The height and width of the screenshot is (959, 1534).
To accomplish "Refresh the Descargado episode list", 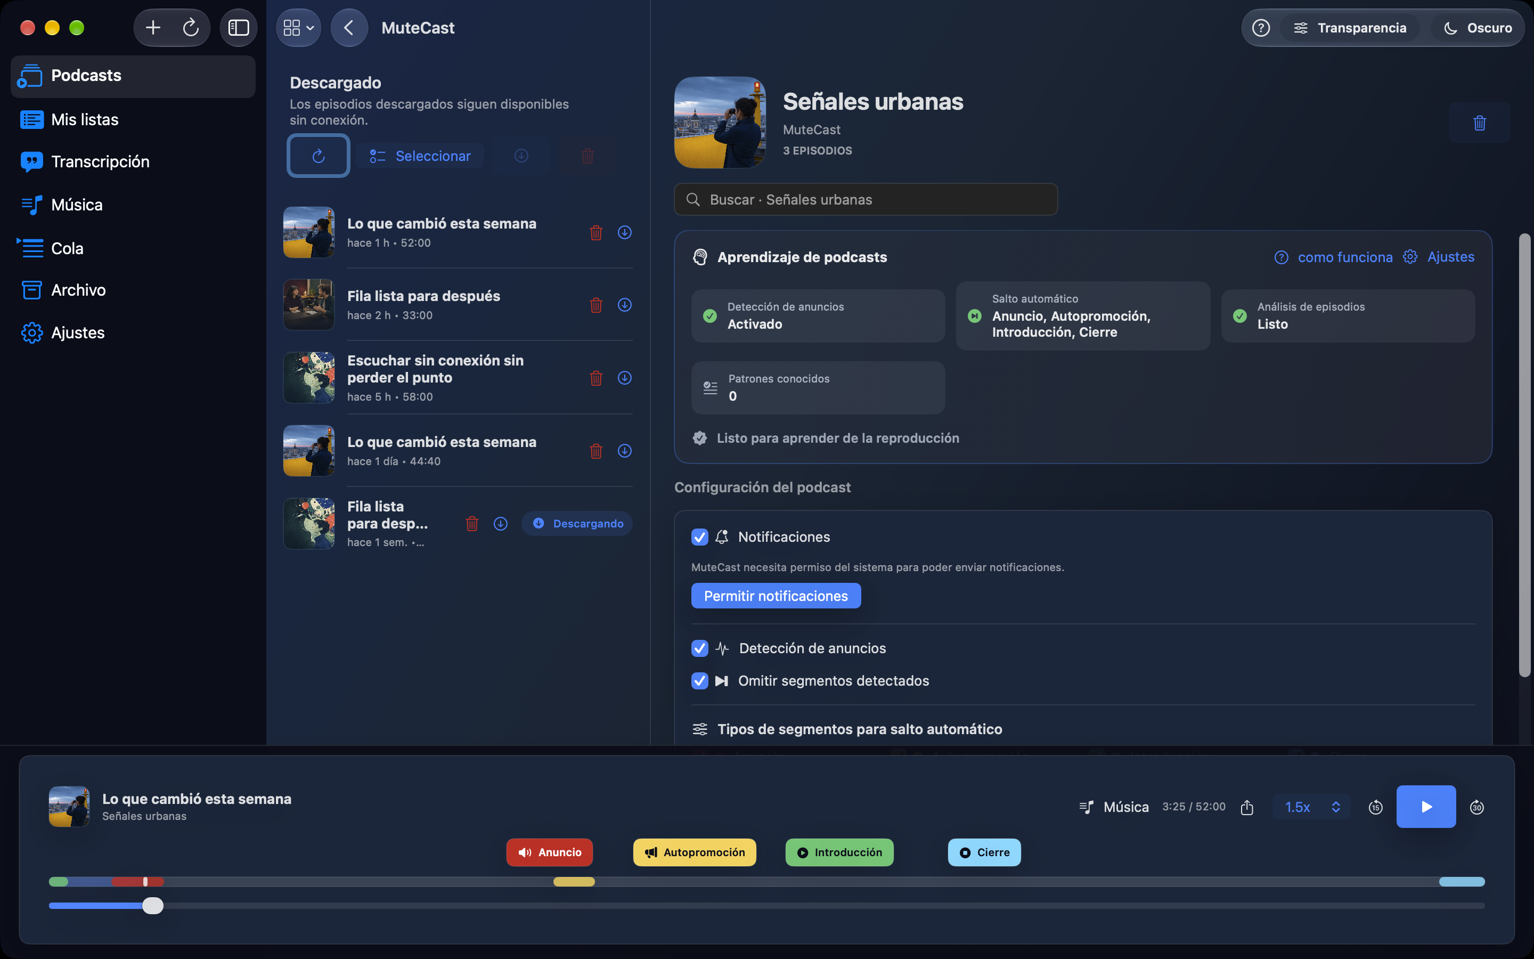I will point(318,156).
